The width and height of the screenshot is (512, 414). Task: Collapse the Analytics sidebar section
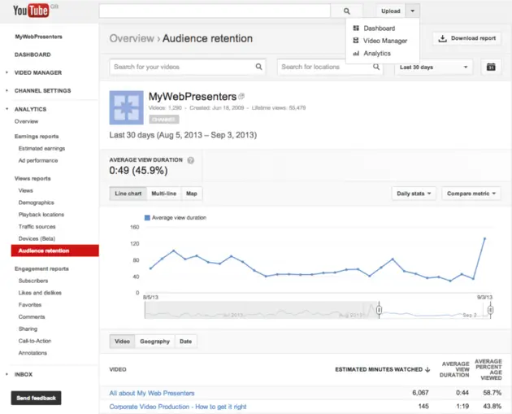tap(7, 109)
